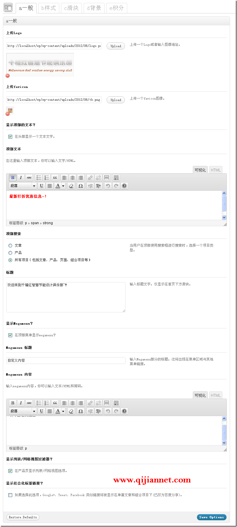The image size is (237, 527).
Task: Apply blockquote in Megamenu 内容 editor
Action: [x=55, y=403]
